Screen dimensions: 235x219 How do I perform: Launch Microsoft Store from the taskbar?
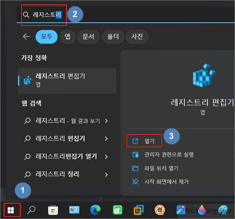tap(53, 210)
